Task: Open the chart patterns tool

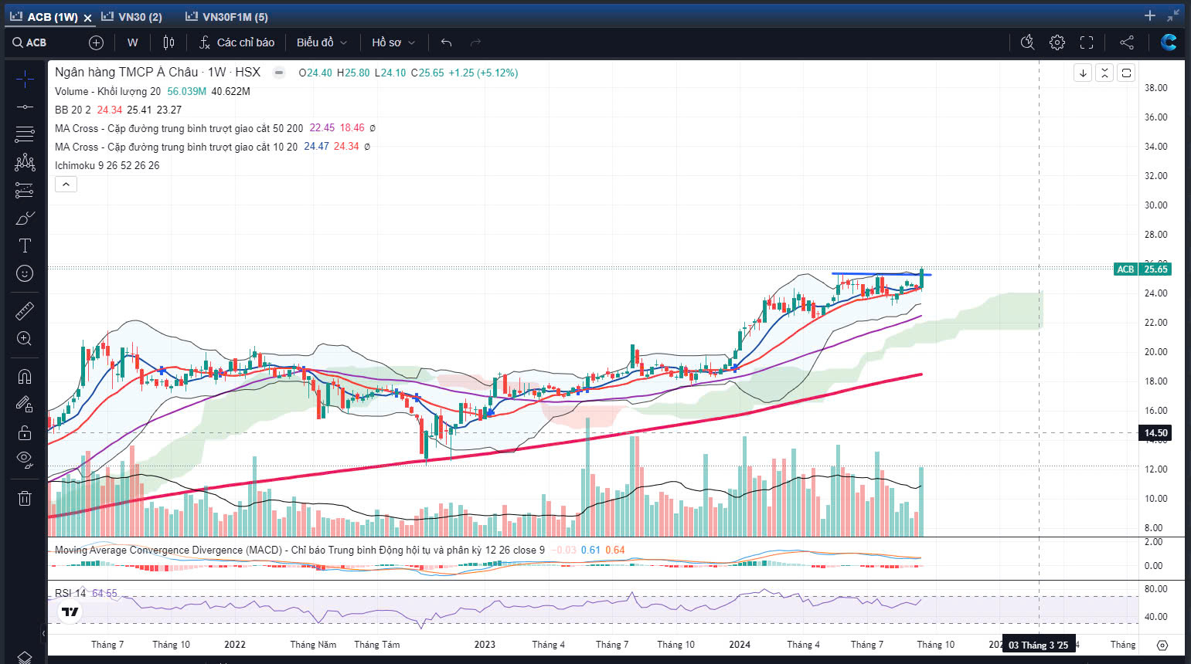Action: [25, 162]
